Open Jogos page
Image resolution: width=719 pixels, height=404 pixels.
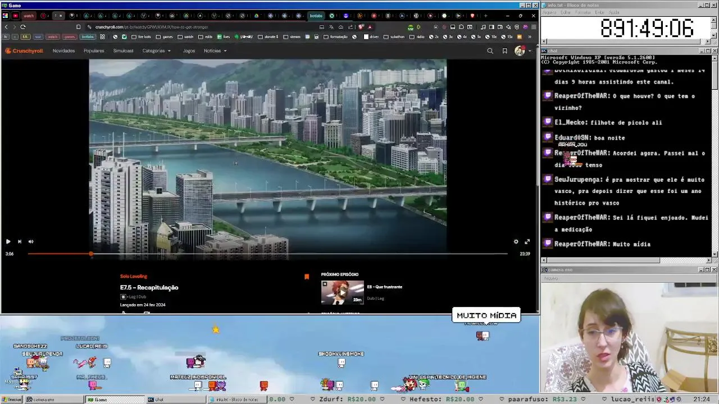point(189,51)
